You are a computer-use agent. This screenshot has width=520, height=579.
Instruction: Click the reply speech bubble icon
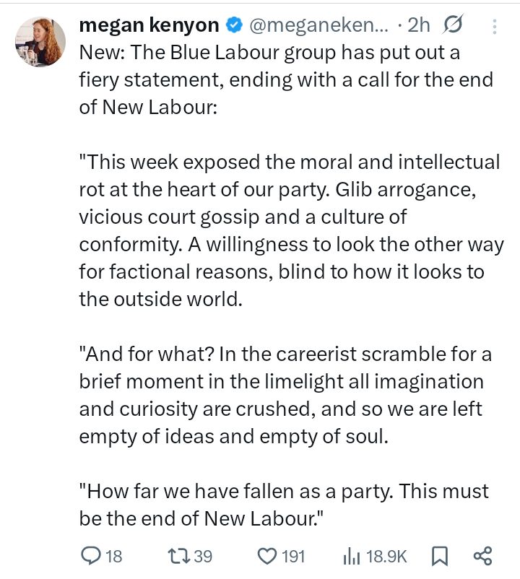(x=91, y=556)
